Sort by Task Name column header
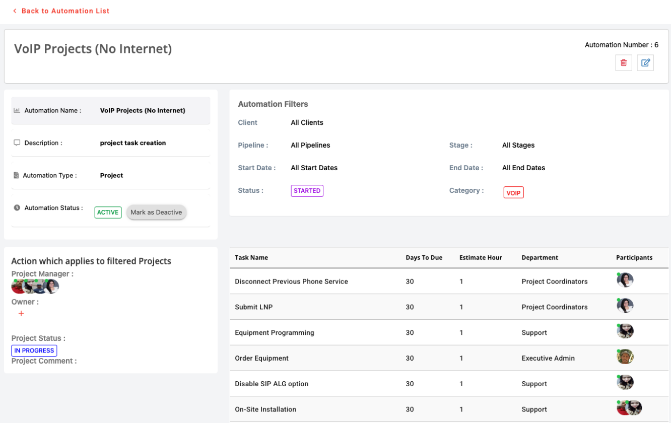The image size is (671, 423). [x=251, y=257]
